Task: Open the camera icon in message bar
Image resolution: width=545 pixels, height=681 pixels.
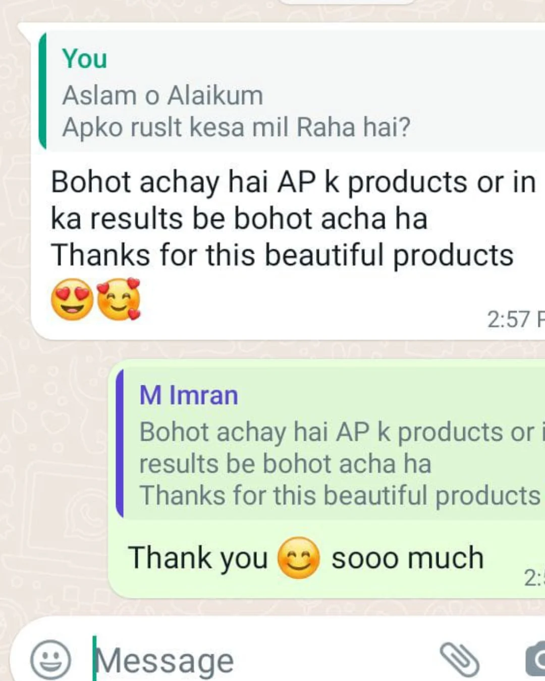Action: point(535,659)
